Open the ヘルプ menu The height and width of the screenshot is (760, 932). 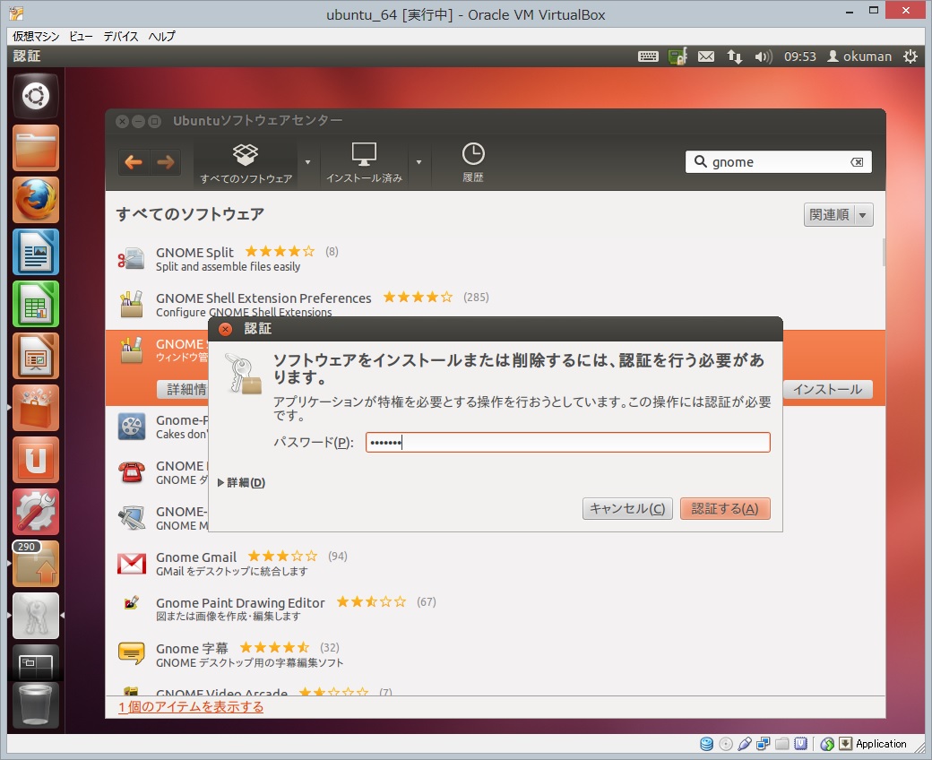click(161, 36)
